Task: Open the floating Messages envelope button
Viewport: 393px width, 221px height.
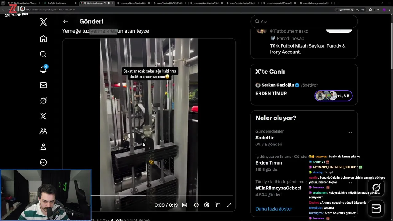Action: [376, 209]
